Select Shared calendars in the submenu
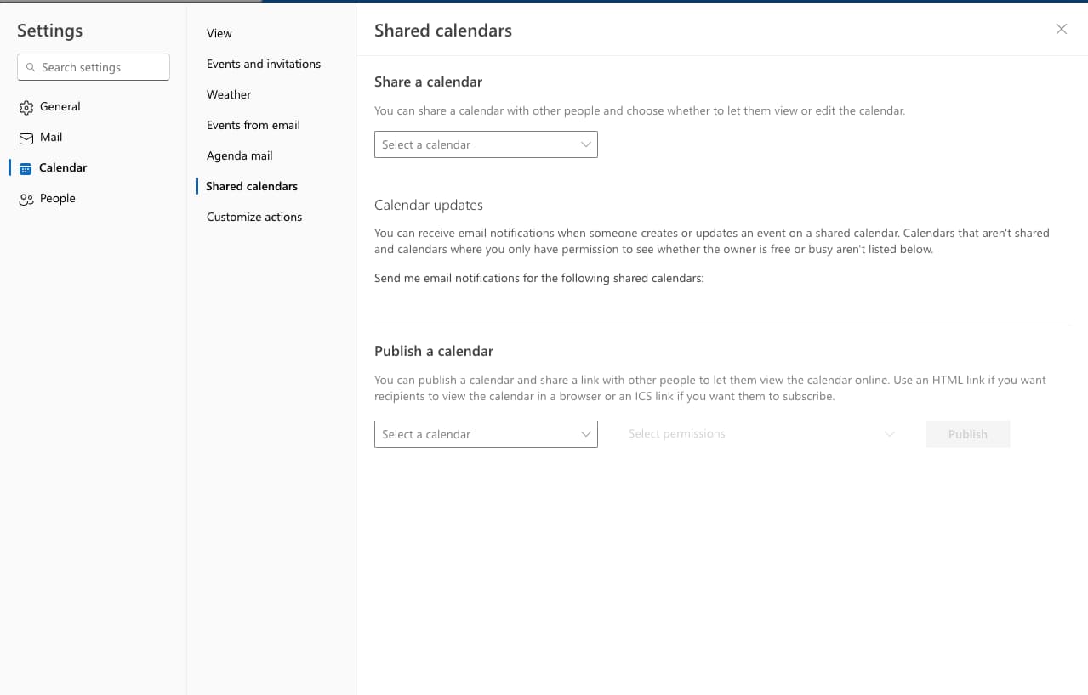Screen dimensions: 1088x695 [252, 186]
